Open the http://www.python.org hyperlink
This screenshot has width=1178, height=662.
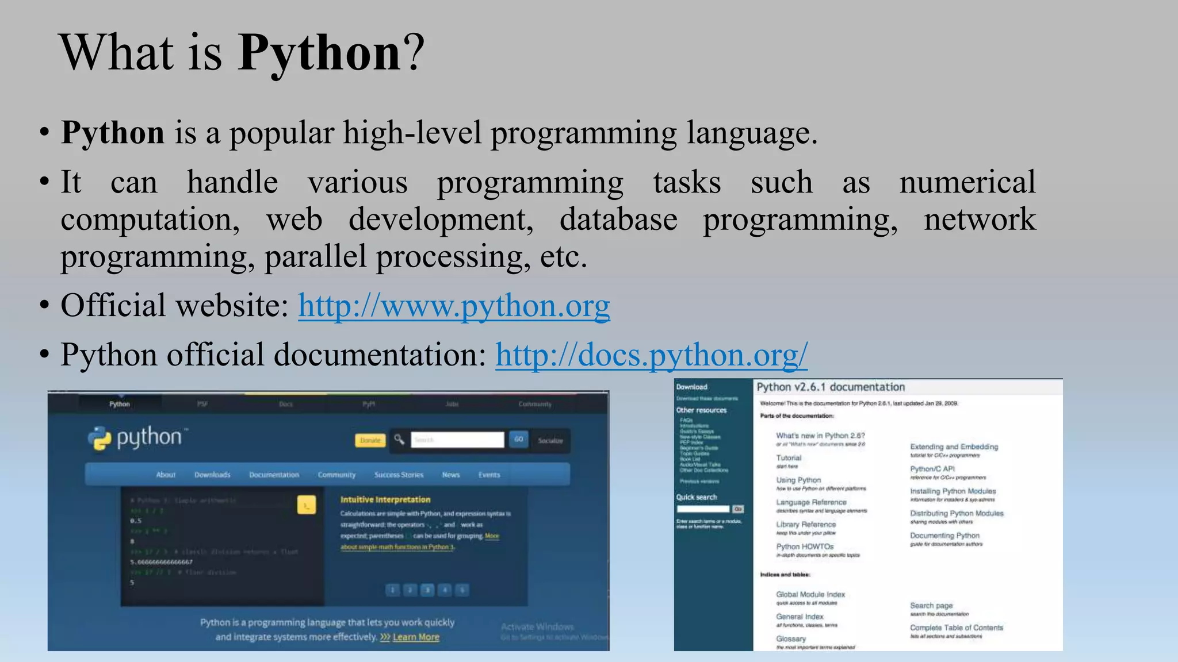tap(454, 306)
